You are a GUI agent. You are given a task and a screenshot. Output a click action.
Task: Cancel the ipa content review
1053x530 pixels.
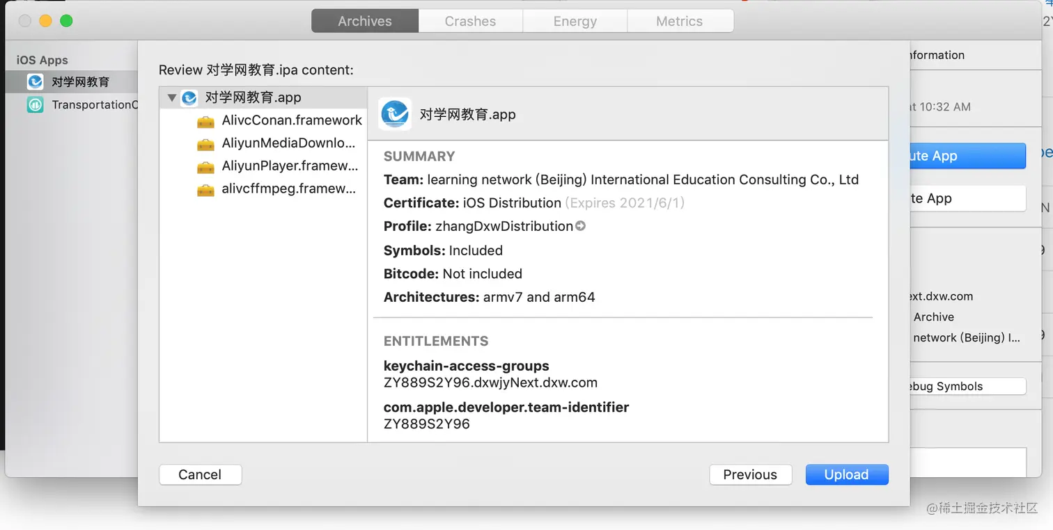[x=200, y=474]
